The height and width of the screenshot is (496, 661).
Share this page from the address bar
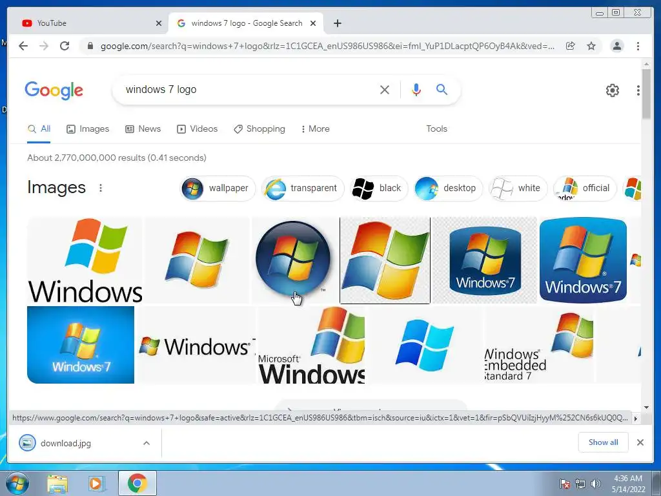pyautogui.click(x=571, y=46)
